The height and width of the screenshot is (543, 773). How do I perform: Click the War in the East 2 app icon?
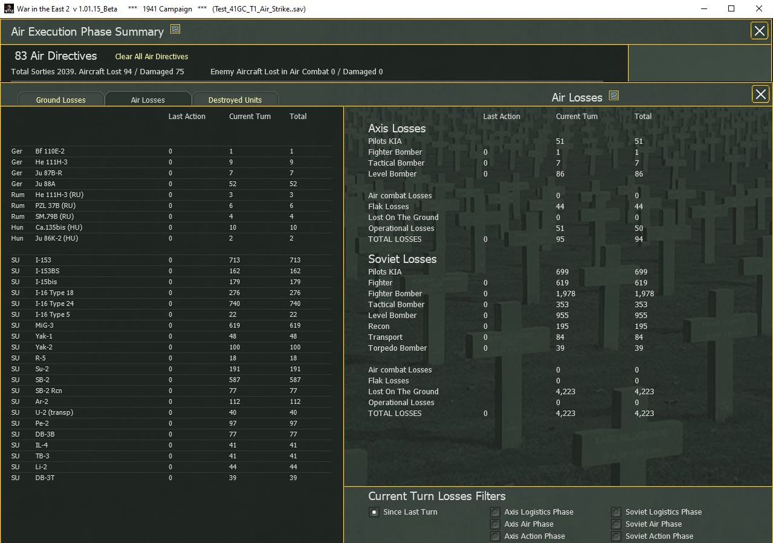pos(8,9)
